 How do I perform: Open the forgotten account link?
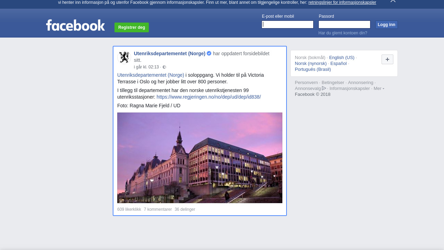pos(343,33)
